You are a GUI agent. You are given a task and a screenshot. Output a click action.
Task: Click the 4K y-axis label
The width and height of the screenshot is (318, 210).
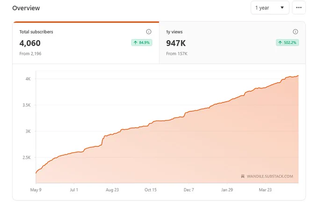click(x=28, y=79)
